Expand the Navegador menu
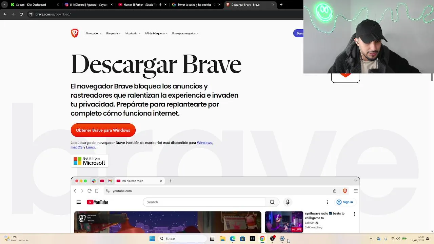The width and height of the screenshot is (434, 244). [x=93, y=33]
